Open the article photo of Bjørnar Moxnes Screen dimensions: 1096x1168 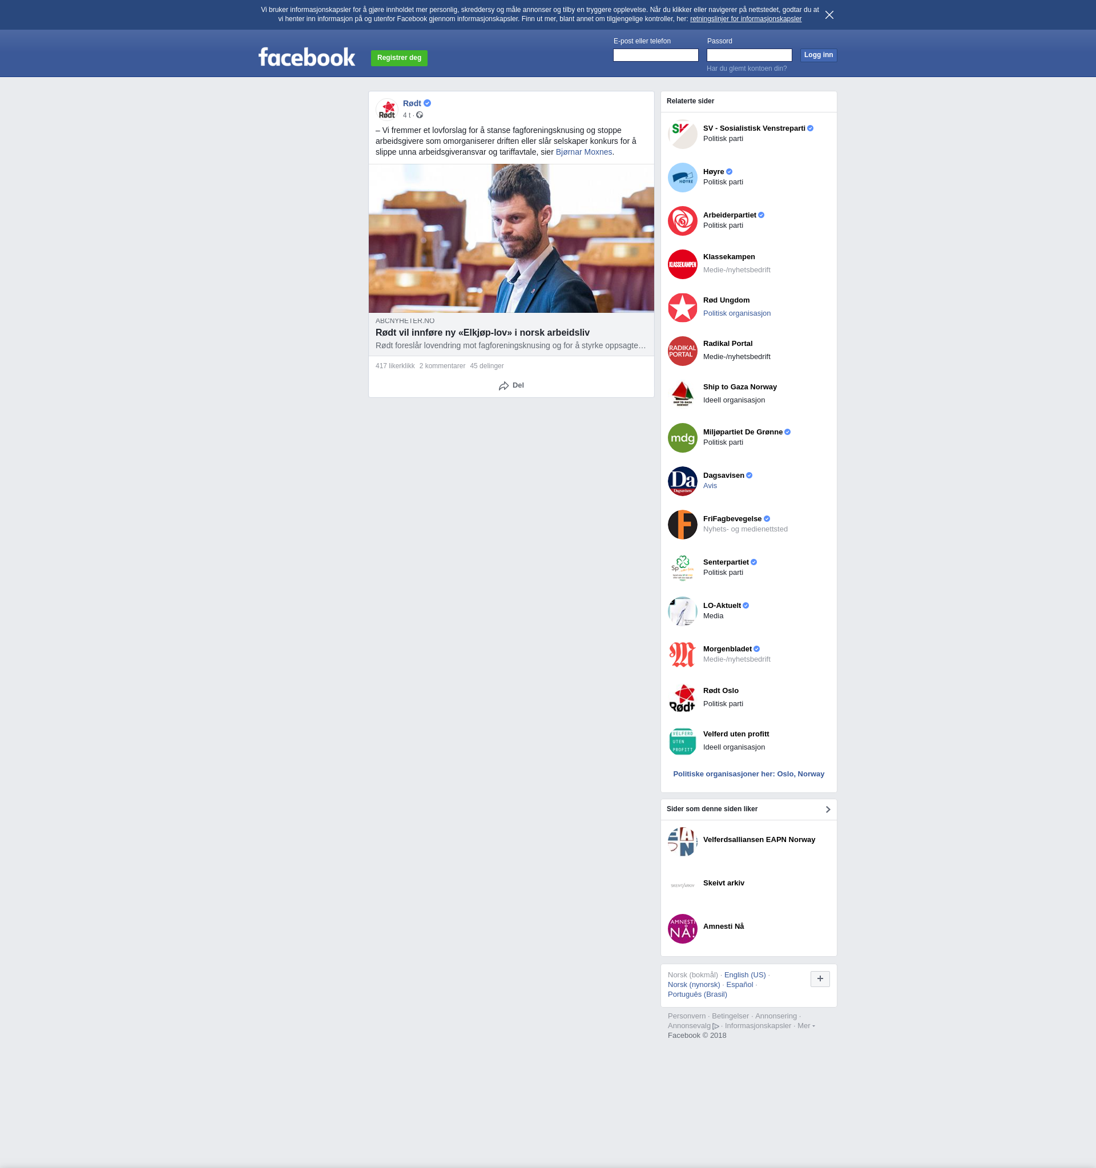[x=511, y=239]
